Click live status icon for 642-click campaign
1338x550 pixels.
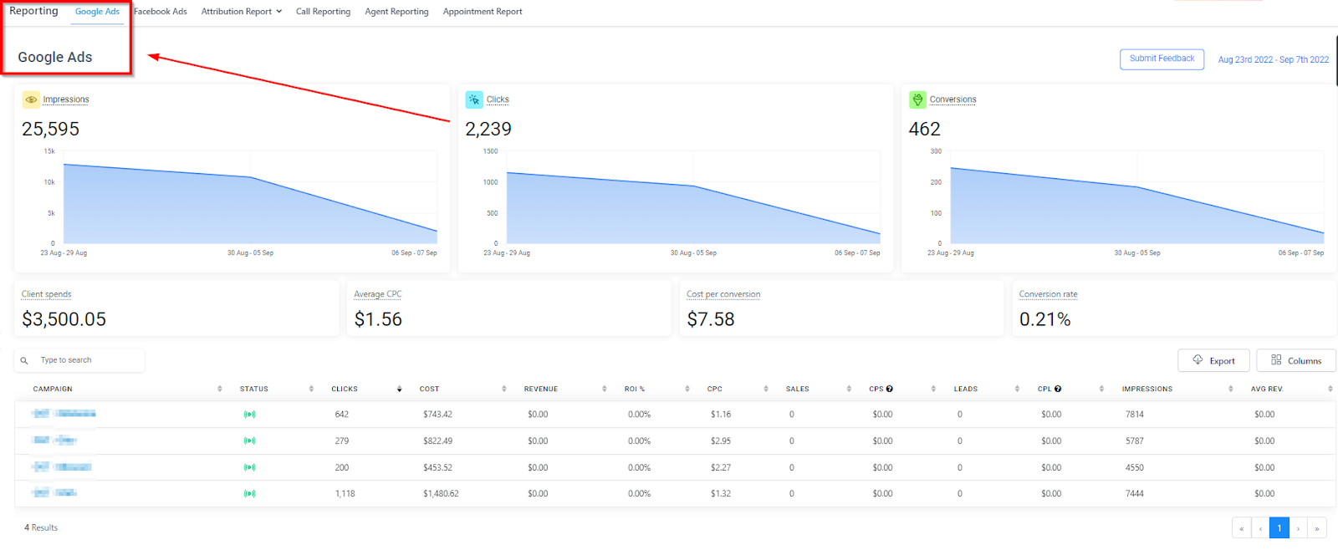249,415
